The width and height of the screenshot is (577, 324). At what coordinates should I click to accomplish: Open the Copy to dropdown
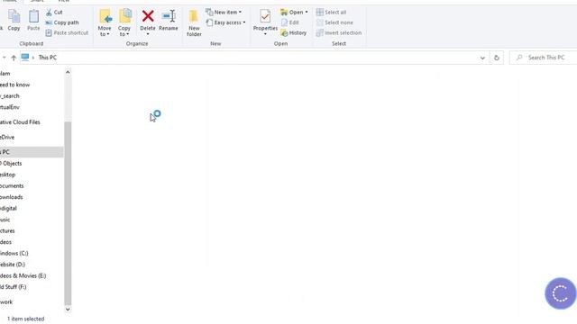coord(124,22)
